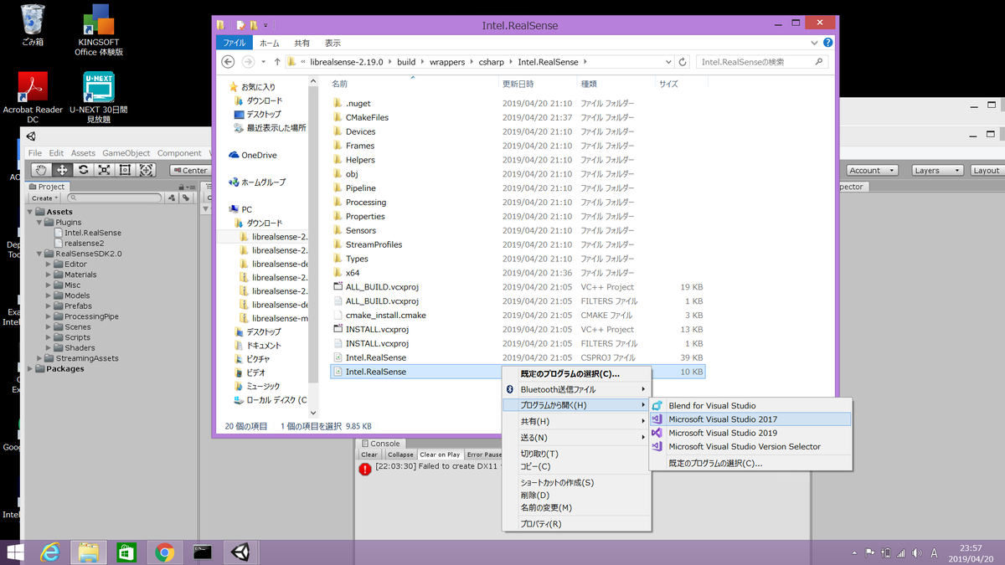Collapse the Assets folder tree
Viewport: 1005px width, 565px height.
pos(30,212)
